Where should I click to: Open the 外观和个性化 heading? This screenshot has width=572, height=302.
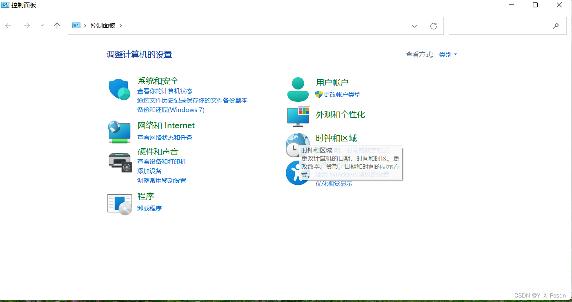click(341, 115)
